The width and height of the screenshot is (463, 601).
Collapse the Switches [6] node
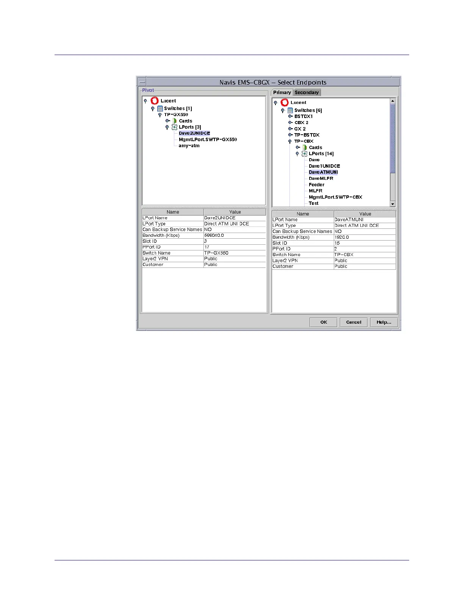(283, 110)
